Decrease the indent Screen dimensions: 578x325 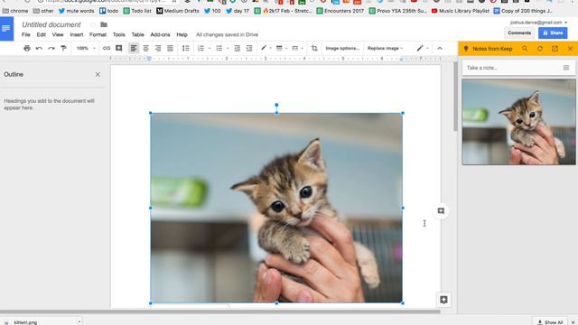237,48
